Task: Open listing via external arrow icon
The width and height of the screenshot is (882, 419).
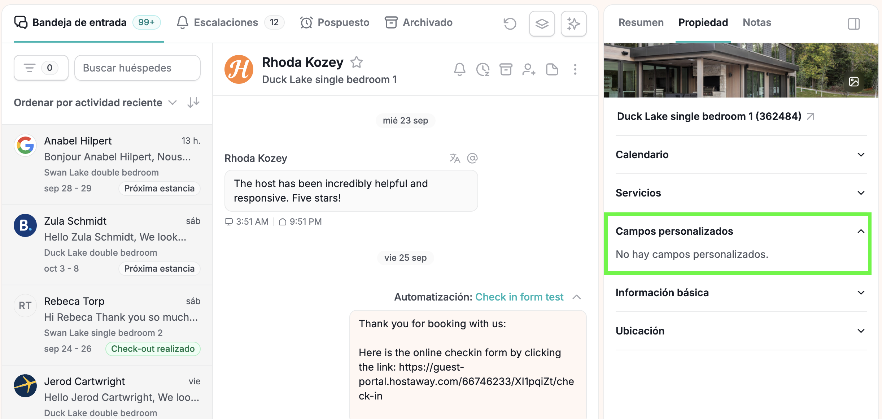Action: pos(811,116)
